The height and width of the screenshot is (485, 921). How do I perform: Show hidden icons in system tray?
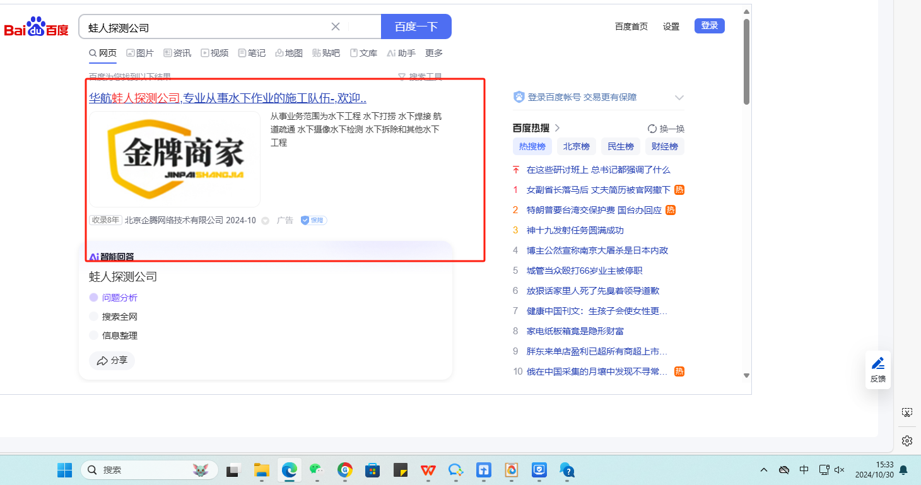(764, 470)
